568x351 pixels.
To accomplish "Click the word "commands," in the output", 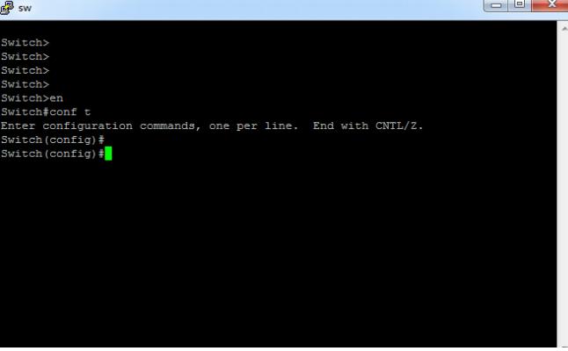I will [171, 125].
